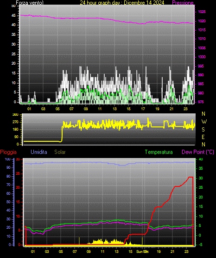Click the 270 value on the wind direction axis
This screenshot has width=216, height=258.
[x=15, y=122]
